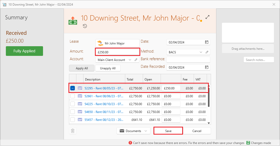Open link 52295 - Rent 08/05/23
This screenshot has width=280, height=146.
pyautogui.click(x=104, y=88)
